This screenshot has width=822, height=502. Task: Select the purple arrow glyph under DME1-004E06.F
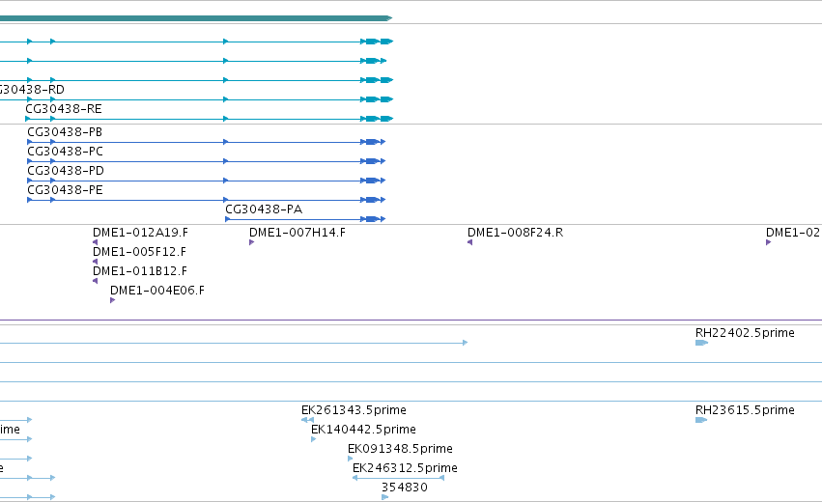click(x=113, y=300)
